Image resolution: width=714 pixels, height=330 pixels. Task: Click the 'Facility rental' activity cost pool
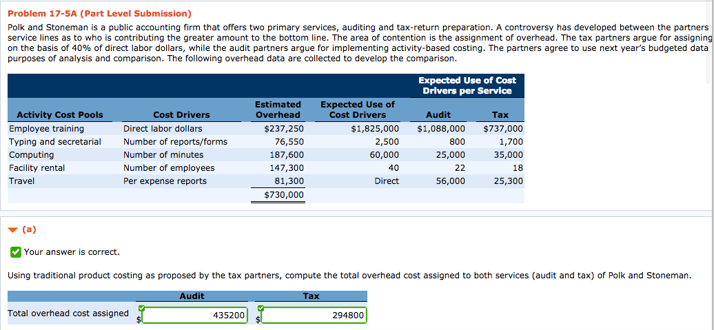tap(37, 168)
